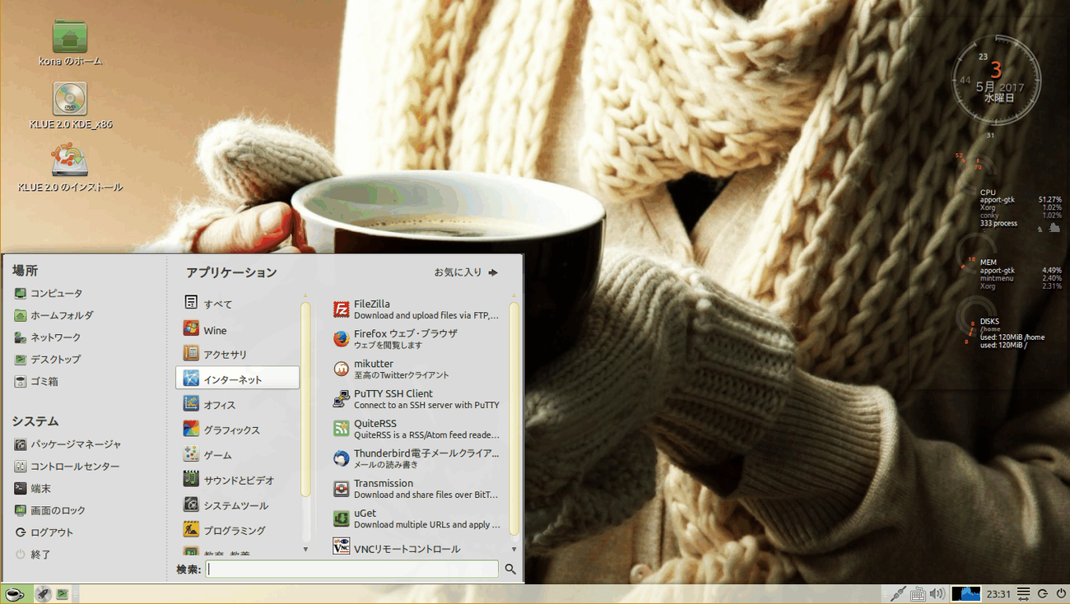This screenshot has width=1070, height=604.
Task: Open the network connection tray icon
Action: point(898,594)
